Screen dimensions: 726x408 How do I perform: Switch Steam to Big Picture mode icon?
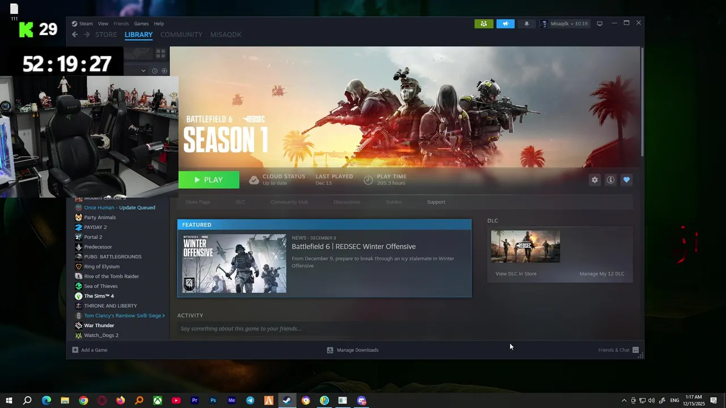(x=600, y=24)
